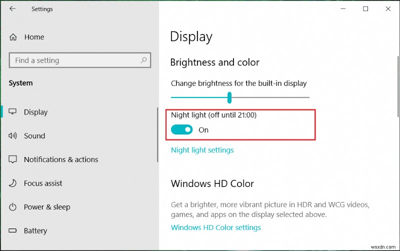Click the back arrow icon
Screen dimensions: 400x251
point(12,9)
